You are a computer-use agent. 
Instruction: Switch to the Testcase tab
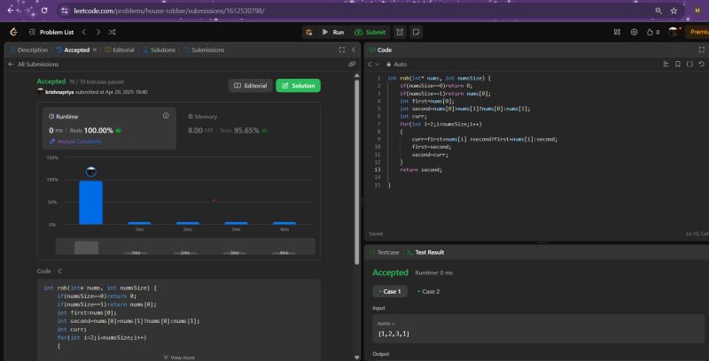(385, 253)
